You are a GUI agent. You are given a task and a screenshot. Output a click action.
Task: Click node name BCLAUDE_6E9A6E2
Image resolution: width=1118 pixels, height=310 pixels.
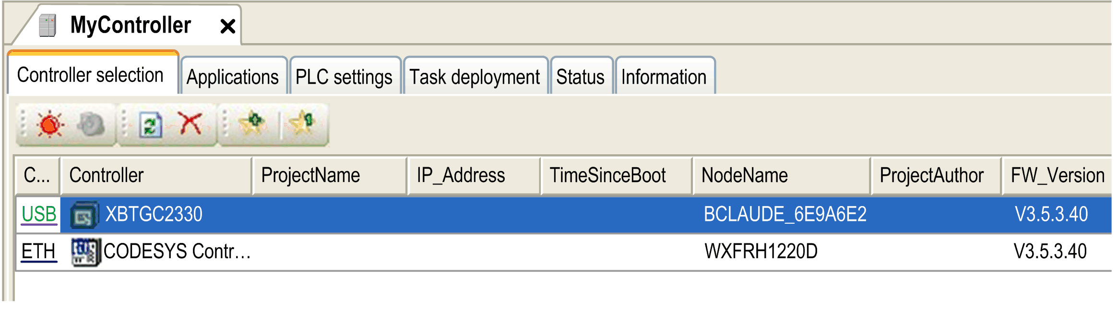coord(785,214)
